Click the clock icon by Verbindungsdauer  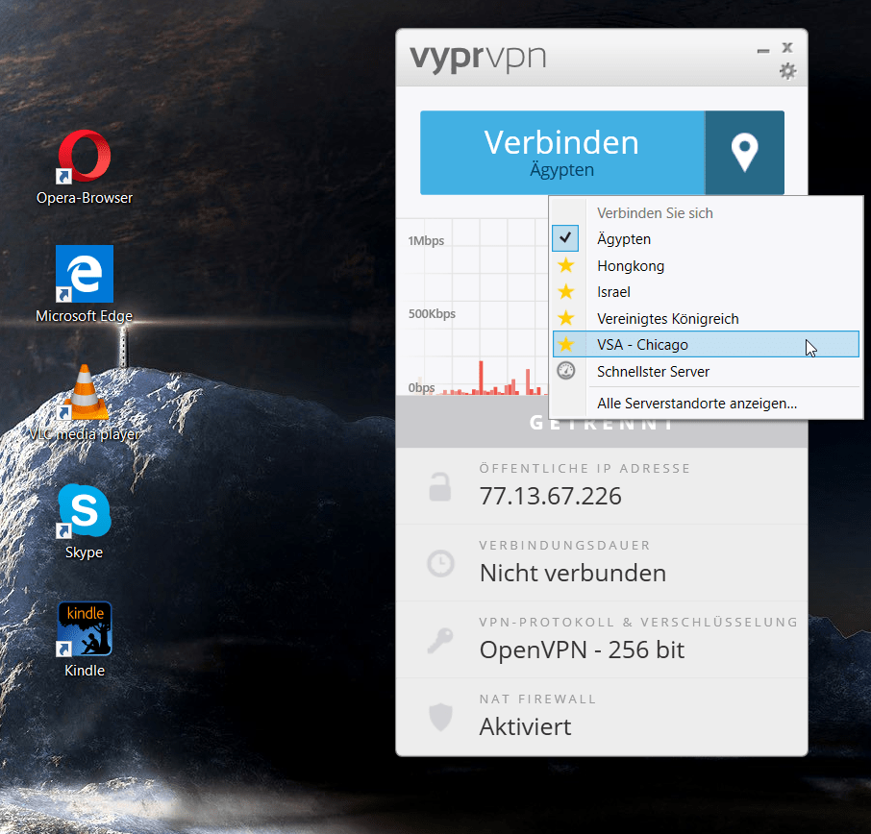[x=440, y=564]
